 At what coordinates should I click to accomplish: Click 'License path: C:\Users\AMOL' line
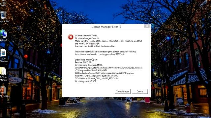click(x=89, y=65)
